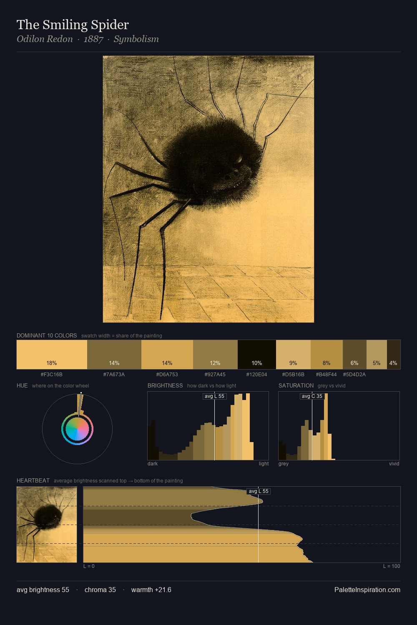Screen dimensions: 417x625
Task: Click the 5% tan swatch
Action: pos(377,355)
